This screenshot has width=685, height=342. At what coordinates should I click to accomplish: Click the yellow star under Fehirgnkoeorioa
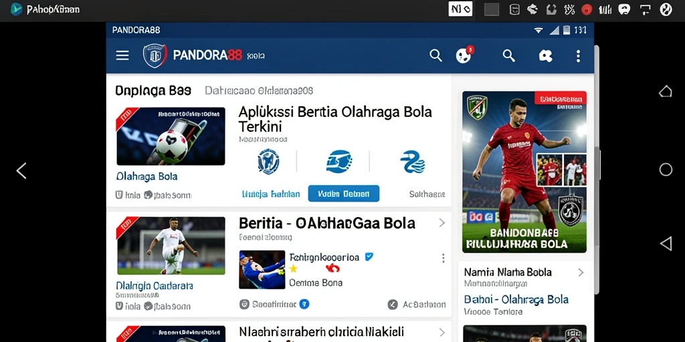tap(294, 269)
